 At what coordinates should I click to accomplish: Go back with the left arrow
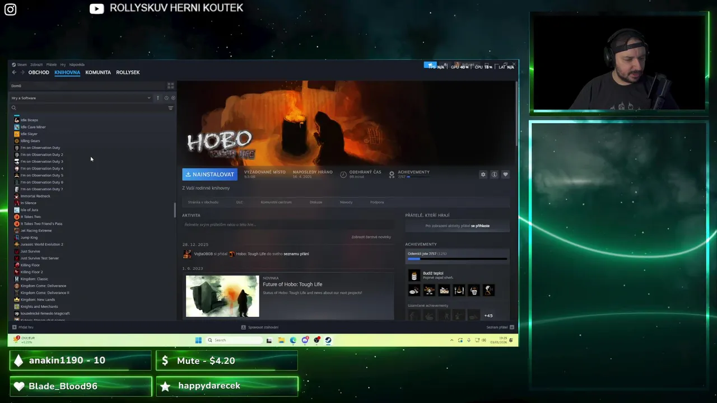click(x=14, y=72)
